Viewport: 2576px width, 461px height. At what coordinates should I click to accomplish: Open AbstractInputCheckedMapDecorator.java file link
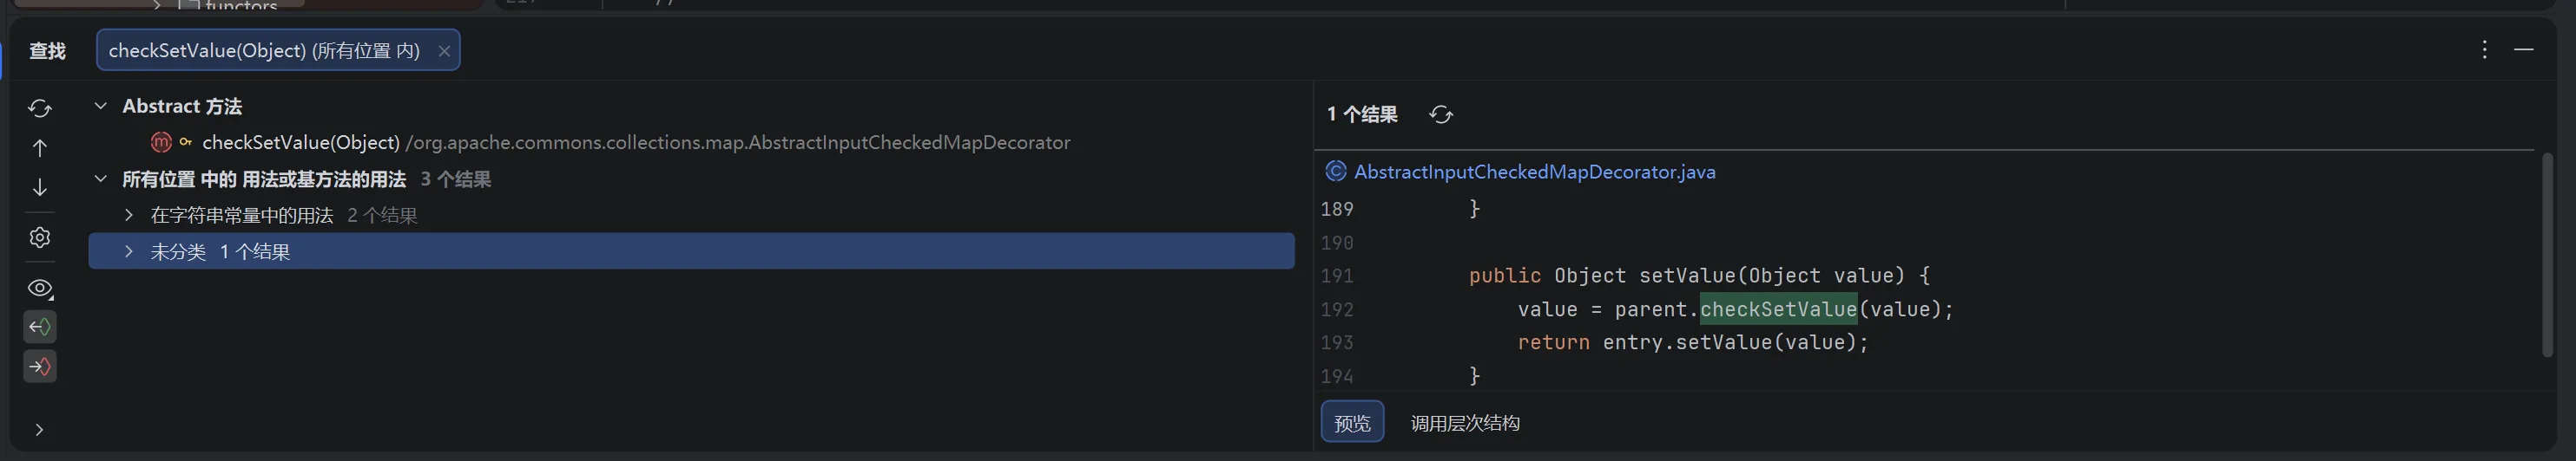coord(1534,172)
